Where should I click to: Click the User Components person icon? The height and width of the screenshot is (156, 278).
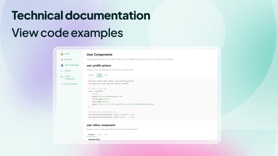(x=62, y=65)
